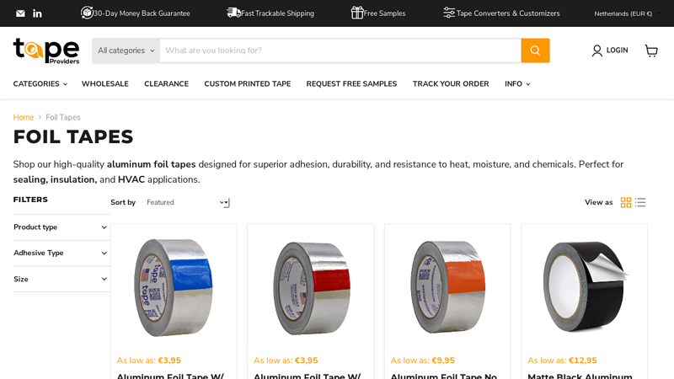Switch to list view
This screenshot has height=379, width=674.
point(640,202)
